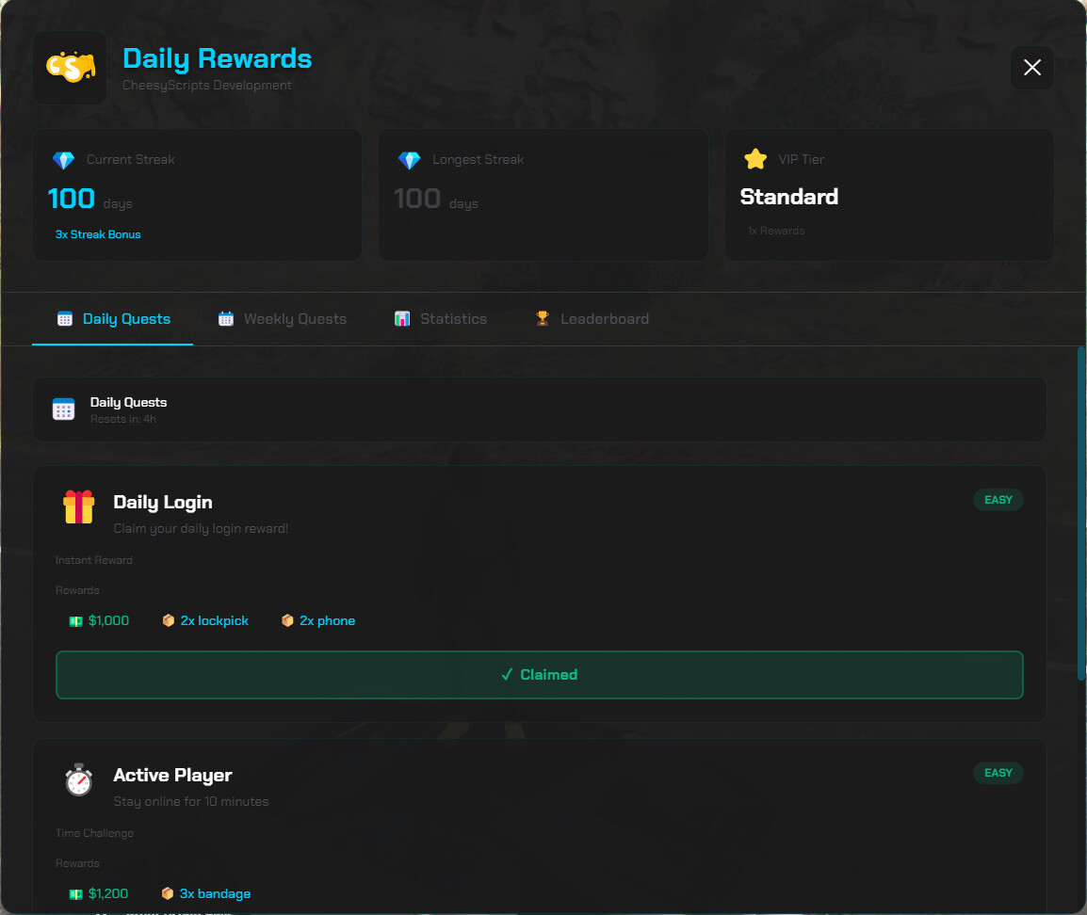Image resolution: width=1087 pixels, height=915 pixels.
Task: Click the Current Streak diamond icon
Action: click(x=64, y=160)
